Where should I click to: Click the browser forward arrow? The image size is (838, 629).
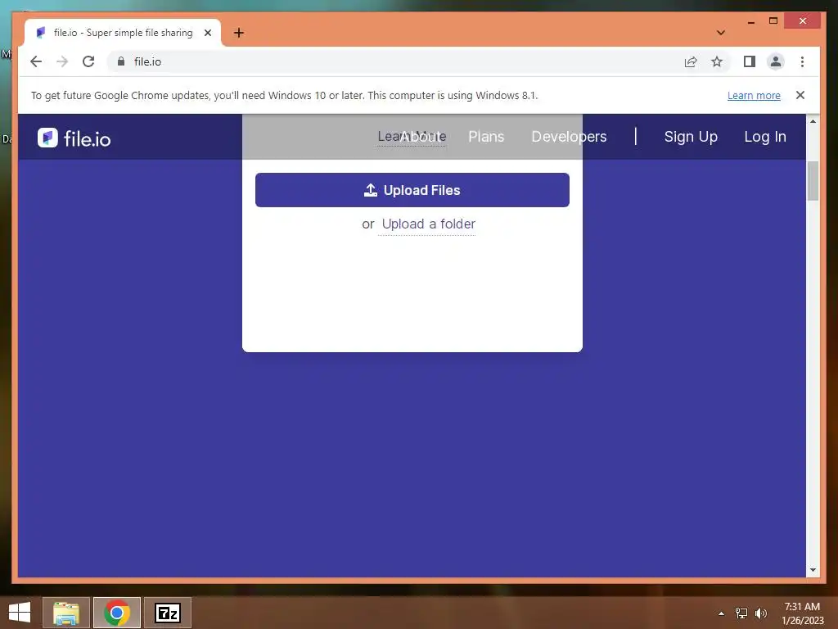coord(62,61)
